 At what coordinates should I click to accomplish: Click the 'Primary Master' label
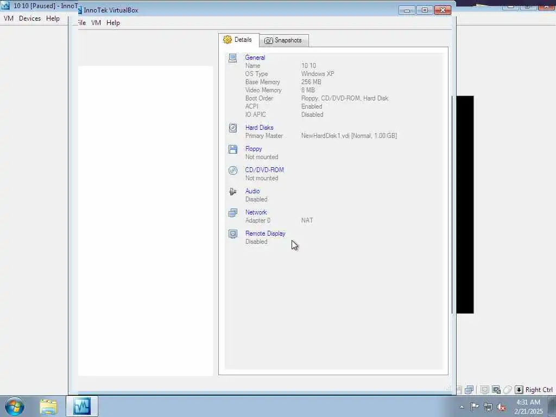coord(264,136)
